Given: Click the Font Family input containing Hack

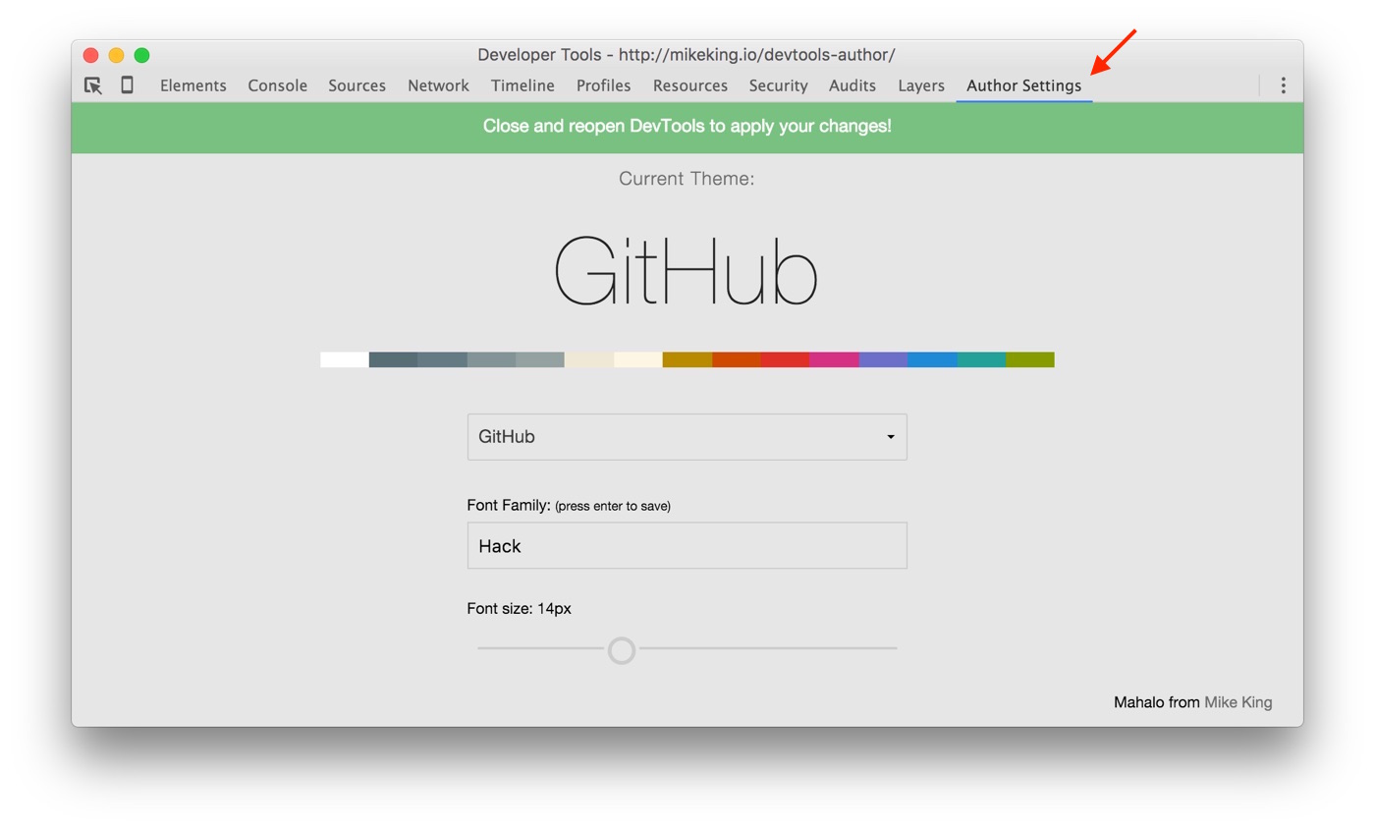Looking at the screenshot, I should click(687, 545).
